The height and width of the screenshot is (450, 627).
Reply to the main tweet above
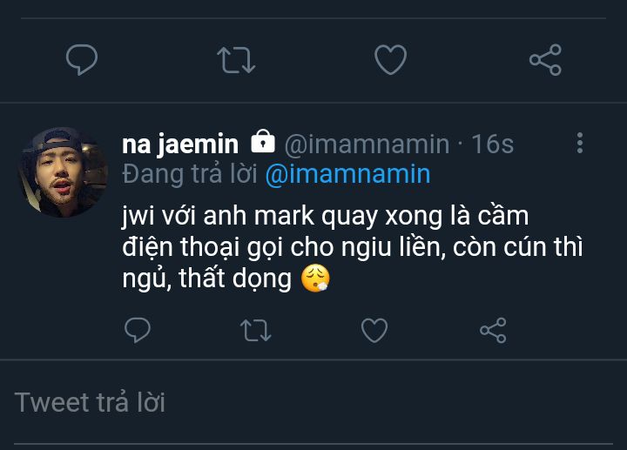[82, 60]
